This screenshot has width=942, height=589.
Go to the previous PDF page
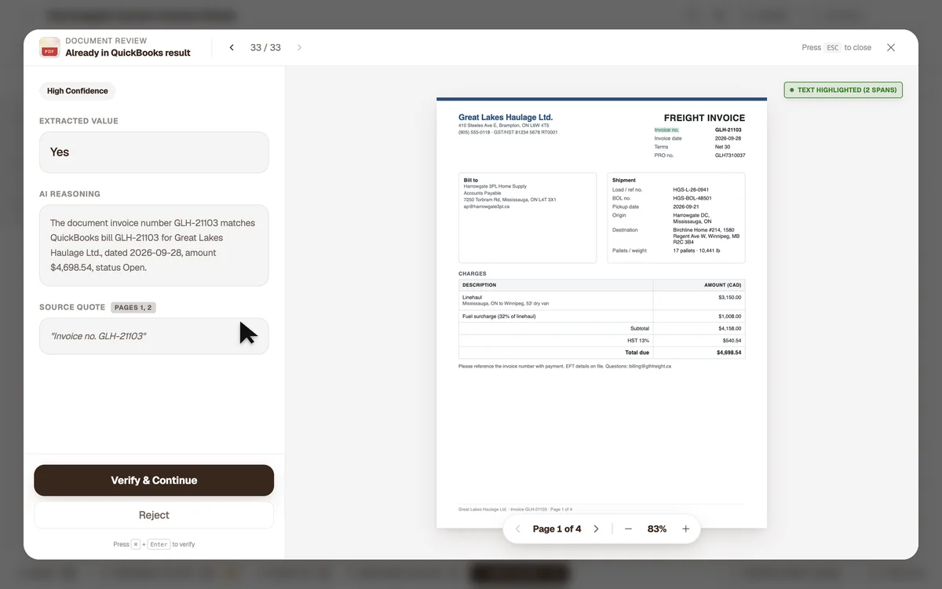point(518,529)
